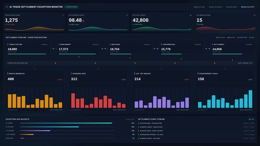This screenshot has width=260, height=146.
Task: Click the 15-60 MIN age bucket bar
Action: pyautogui.click(x=67, y=127)
